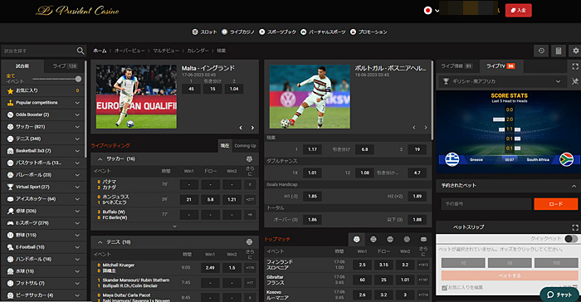
Task: Click the pin icon beside match selector
Action: coord(575,81)
